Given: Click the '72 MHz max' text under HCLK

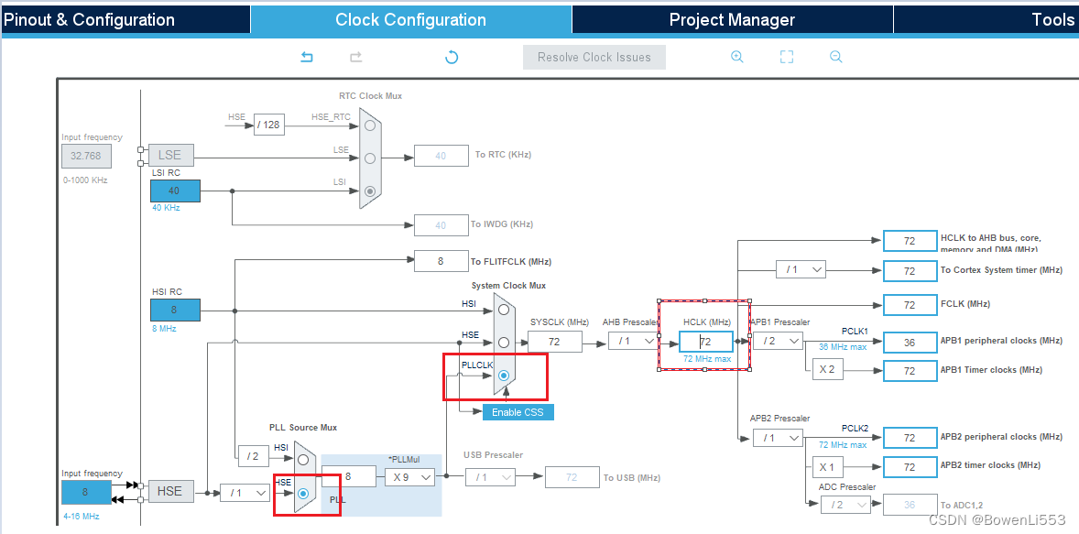Looking at the screenshot, I should pyautogui.click(x=707, y=358).
